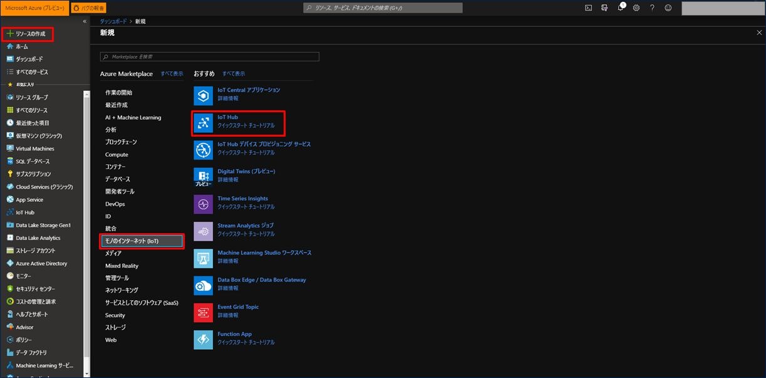
Task: Click 詳細情報 under Event Grid Topic
Action: 228,315
